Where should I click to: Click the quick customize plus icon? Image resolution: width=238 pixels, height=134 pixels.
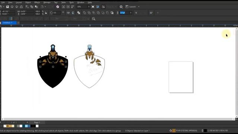(158, 13)
